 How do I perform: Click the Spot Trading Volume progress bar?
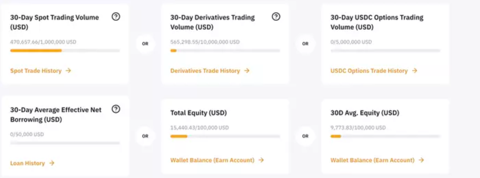coord(65,51)
